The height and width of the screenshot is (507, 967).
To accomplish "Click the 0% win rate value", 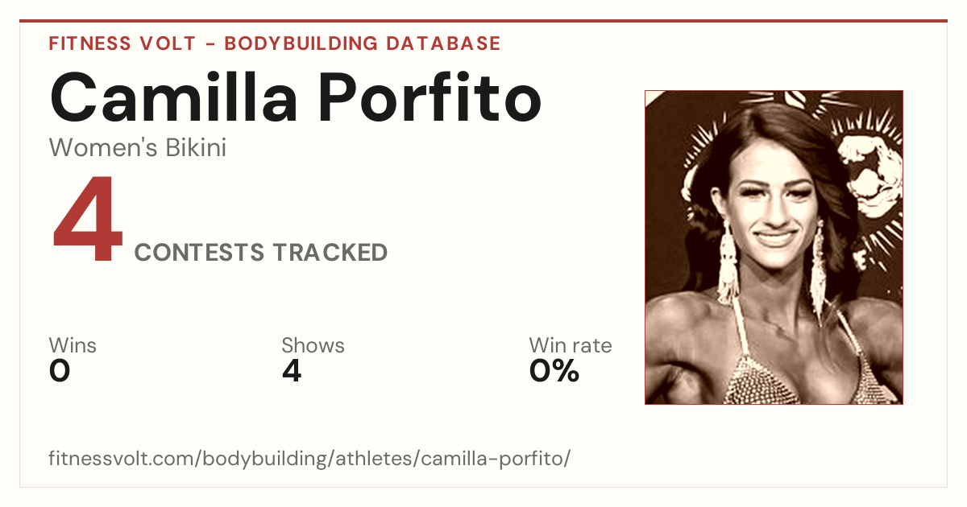I will point(554,371).
